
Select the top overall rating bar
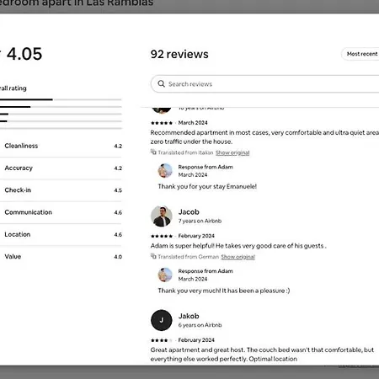[61, 99]
